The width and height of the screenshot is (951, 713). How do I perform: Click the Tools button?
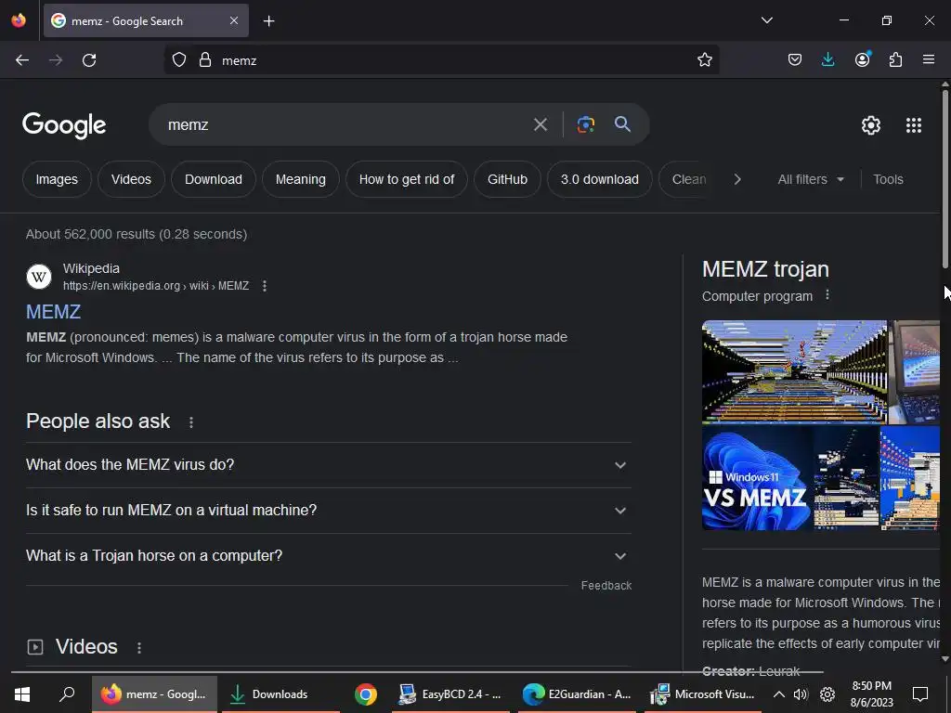tap(888, 179)
